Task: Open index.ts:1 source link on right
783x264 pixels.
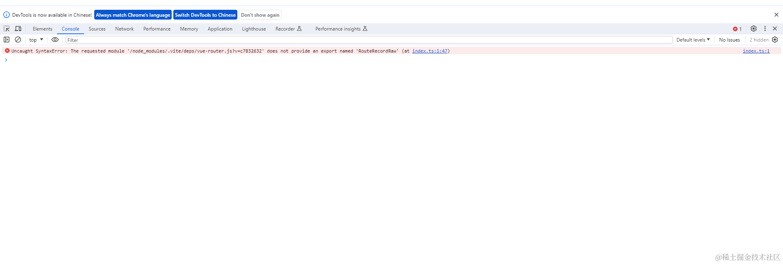Action: pyautogui.click(x=756, y=51)
